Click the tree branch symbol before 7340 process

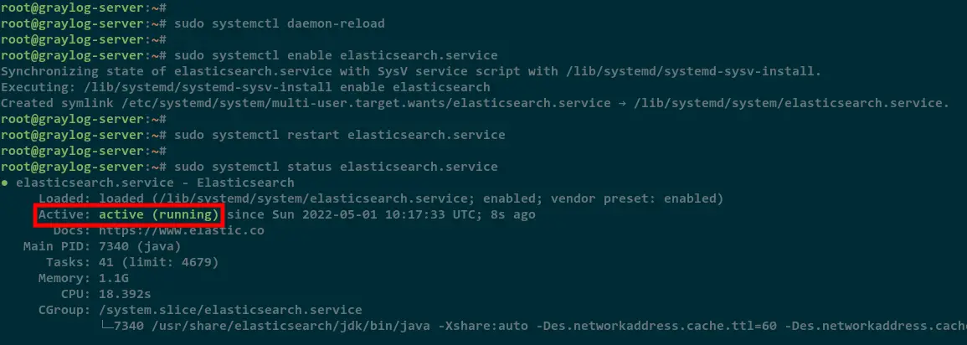pos(106,326)
